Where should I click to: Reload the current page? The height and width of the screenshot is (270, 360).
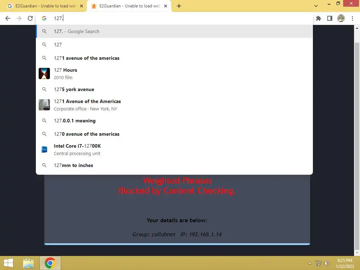30,18
